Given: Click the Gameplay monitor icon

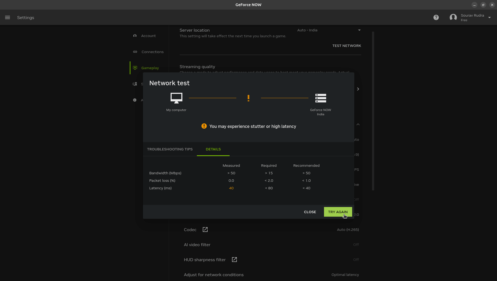Looking at the screenshot, I should click(x=135, y=68).
